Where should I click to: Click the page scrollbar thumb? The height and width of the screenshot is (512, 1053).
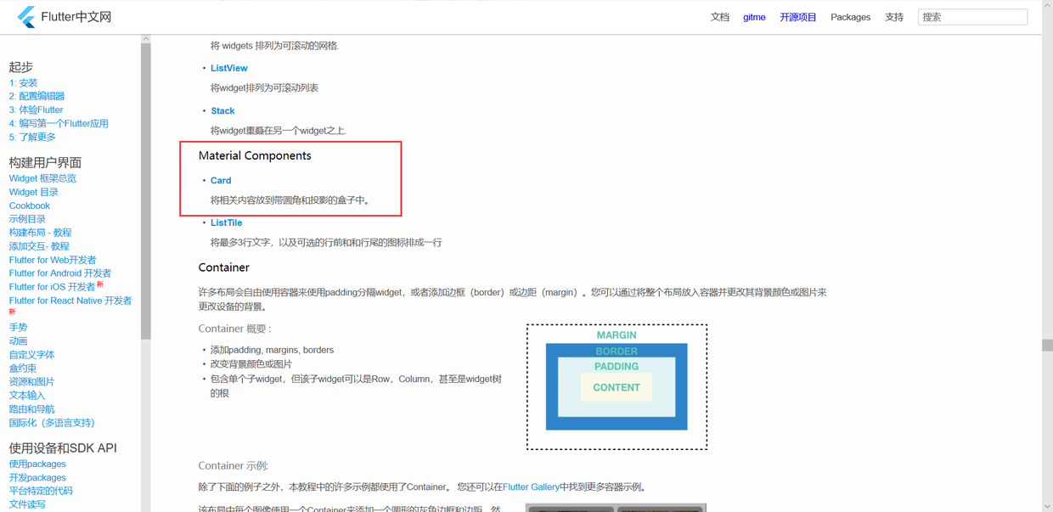1048,345
